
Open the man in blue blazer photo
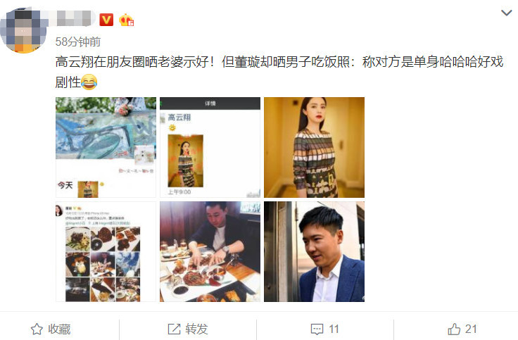[x=314, y=251]
